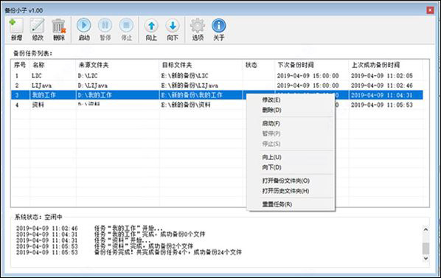Click the 下次备份时间 column header
Image resolution: width=441 pixels, height=278 pixels.
click(312, 65)
